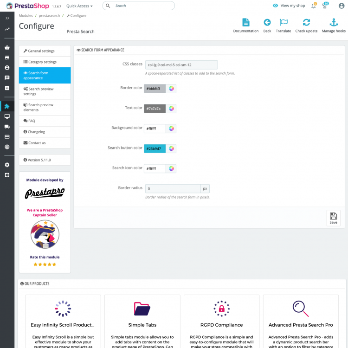Click the Back arrow icon
The width and height of the screenshot is (348, 348).
(x=267, y=22)
